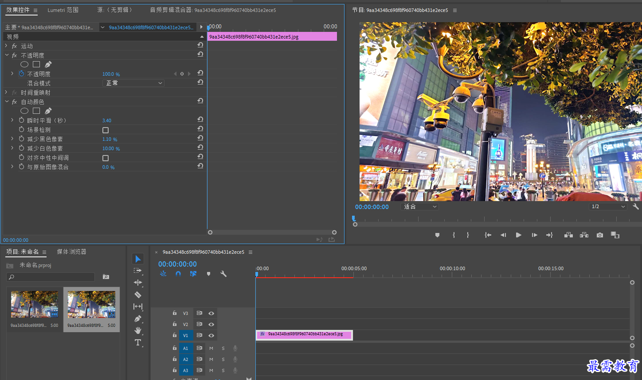Image resolution: width=642 pixels, height=380 pixels.
Task: Reset the Motion effect
Action: pyautogui.click(x=200, y=45)
